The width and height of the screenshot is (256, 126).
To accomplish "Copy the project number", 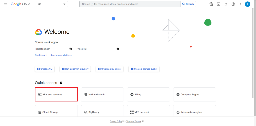I will click(71, 49).
